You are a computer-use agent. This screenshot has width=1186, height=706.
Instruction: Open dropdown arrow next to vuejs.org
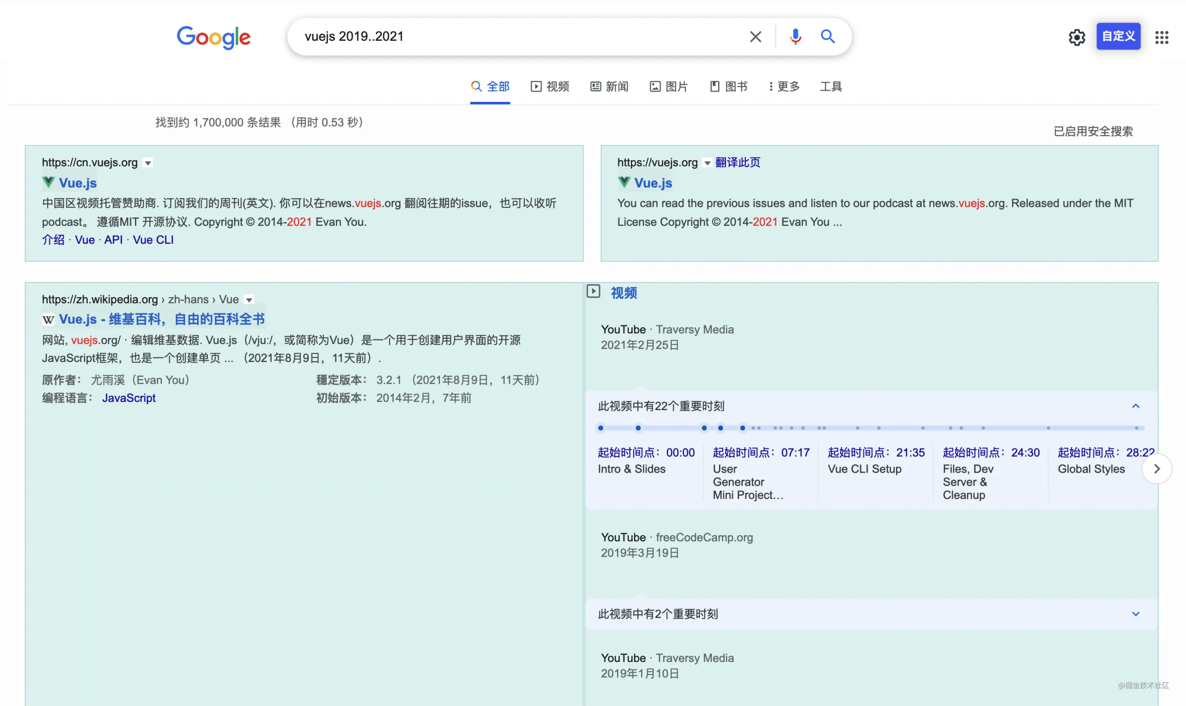[707, 163]
